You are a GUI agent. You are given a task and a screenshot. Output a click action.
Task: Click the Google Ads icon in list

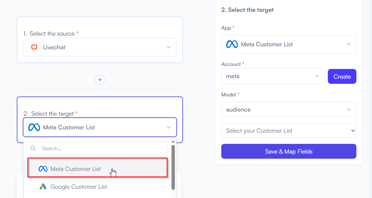tap(43, 187)
